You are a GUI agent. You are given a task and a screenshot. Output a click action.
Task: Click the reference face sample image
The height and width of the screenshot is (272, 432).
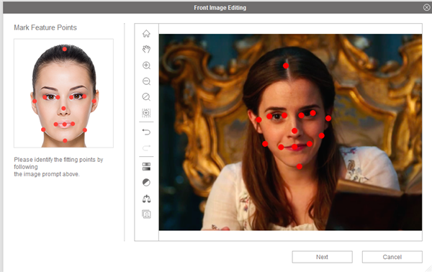(x=63, y=94)
